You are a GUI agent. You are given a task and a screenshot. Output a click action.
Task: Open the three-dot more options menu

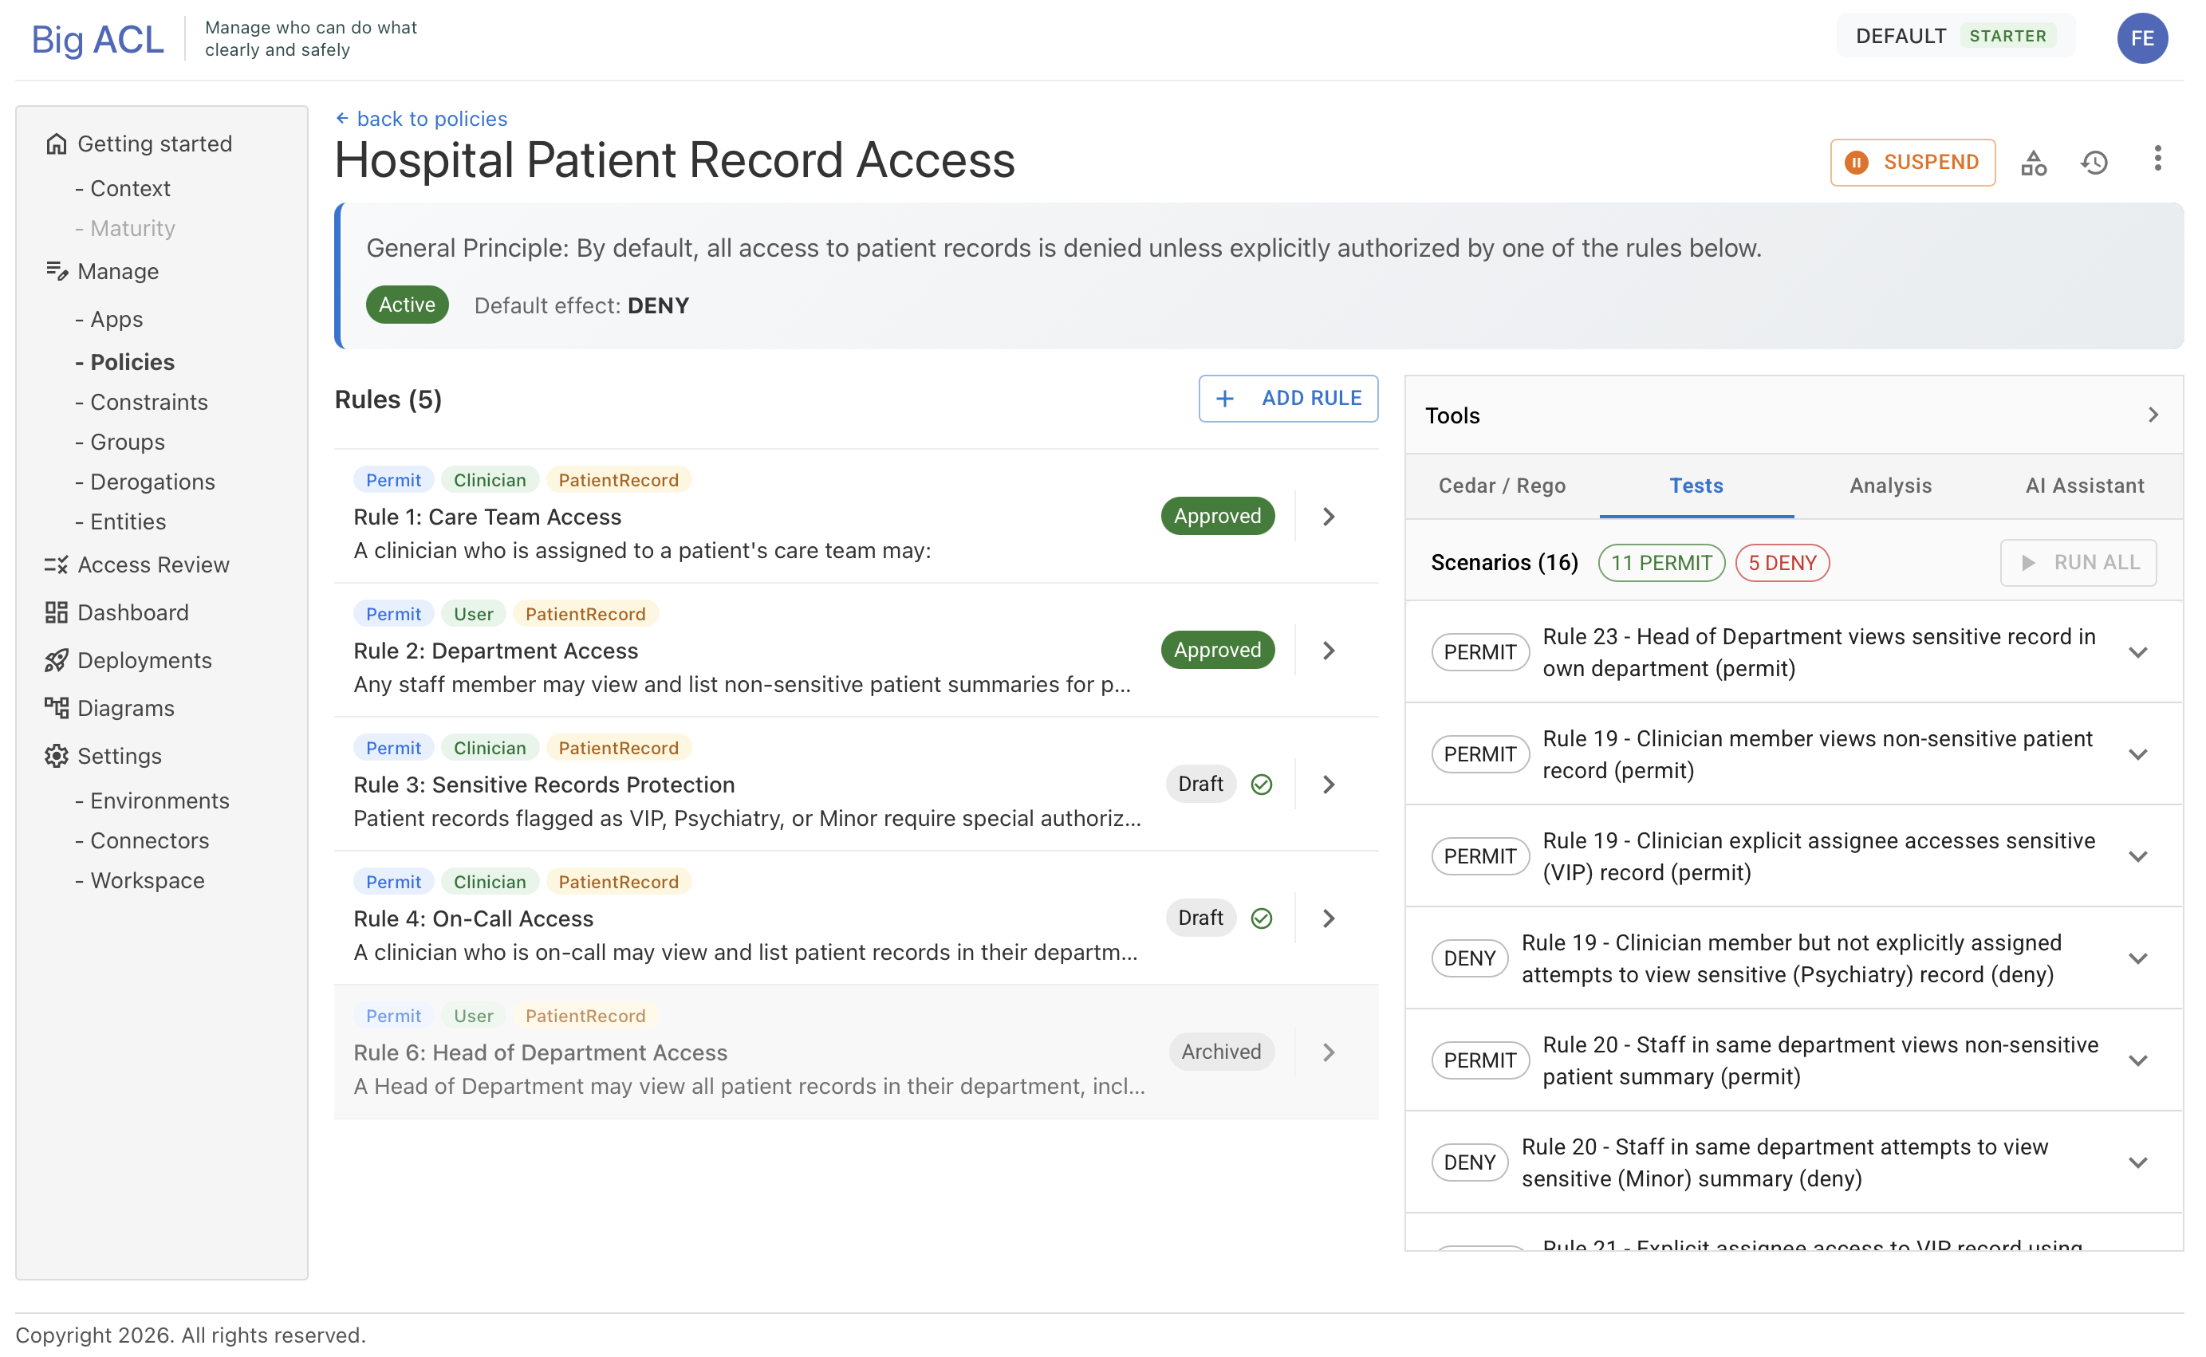(2157, 159)
